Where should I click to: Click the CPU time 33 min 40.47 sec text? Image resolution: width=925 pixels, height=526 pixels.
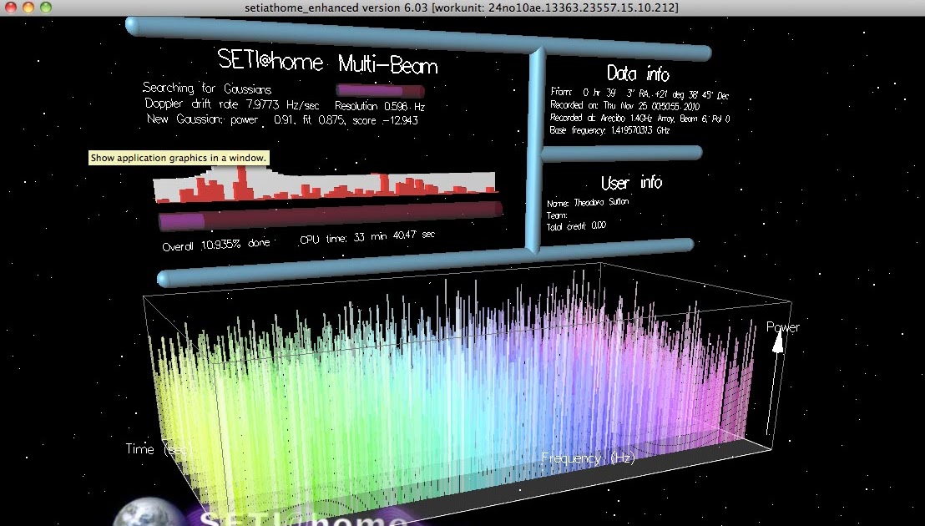367,237
